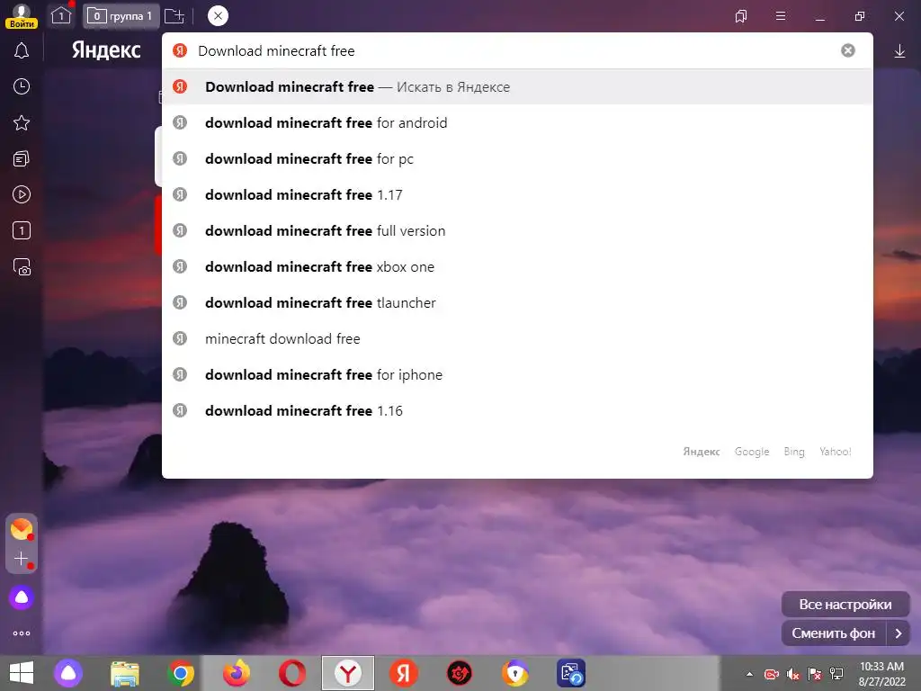The height and width of the screenshot is (691, 921).
Task: Click network tray icon
Action: pos(836,674)
